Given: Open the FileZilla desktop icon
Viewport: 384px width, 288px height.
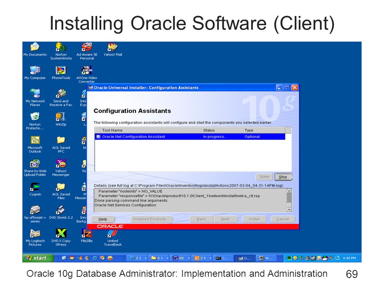Looking at the screenshot, I should point(87,236).
